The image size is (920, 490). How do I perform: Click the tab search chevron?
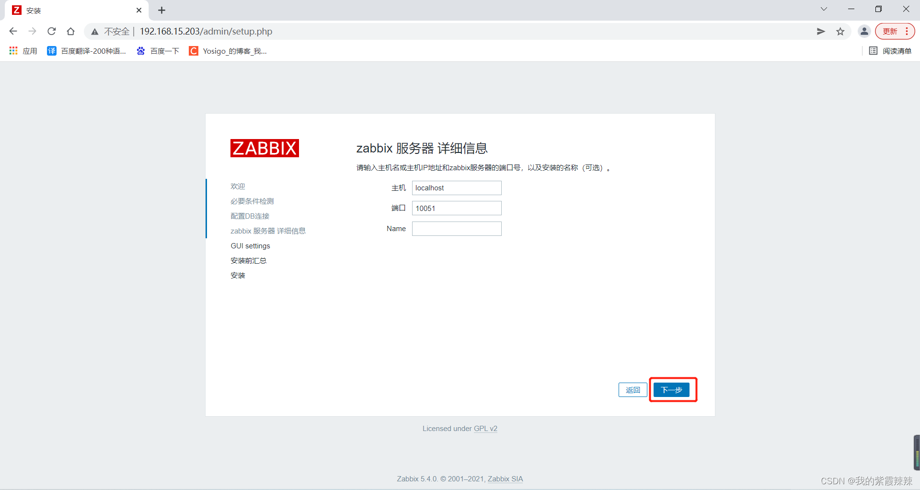[824, 9]
